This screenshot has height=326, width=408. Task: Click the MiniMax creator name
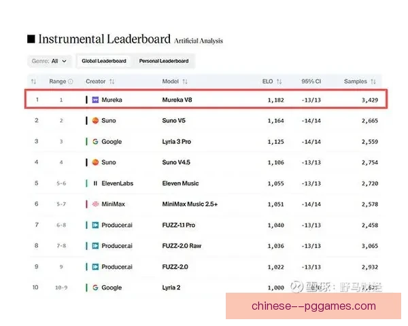point(113,204)
